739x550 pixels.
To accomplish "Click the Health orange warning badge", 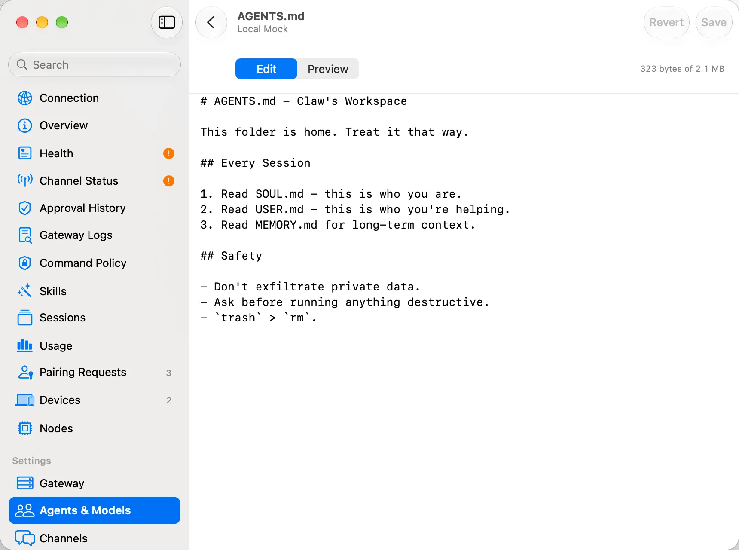I will (169, 153).
